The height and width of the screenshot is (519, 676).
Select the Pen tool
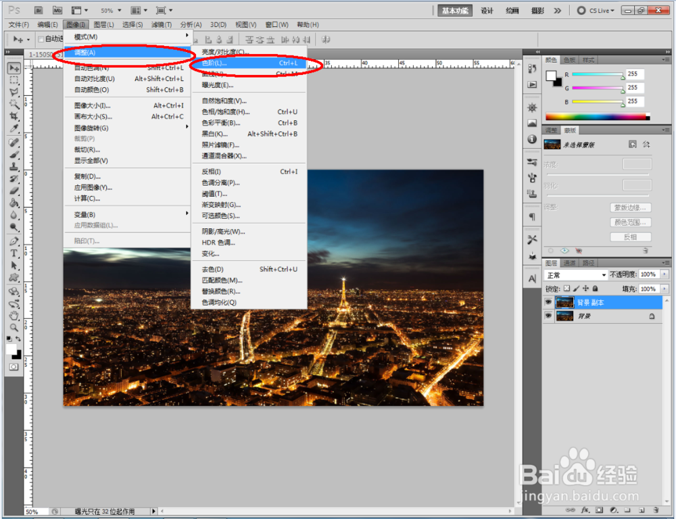coord(14,241)
